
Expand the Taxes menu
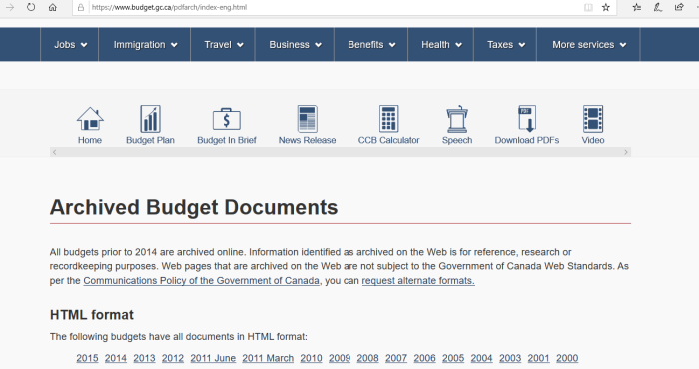[x=505, y=45]
